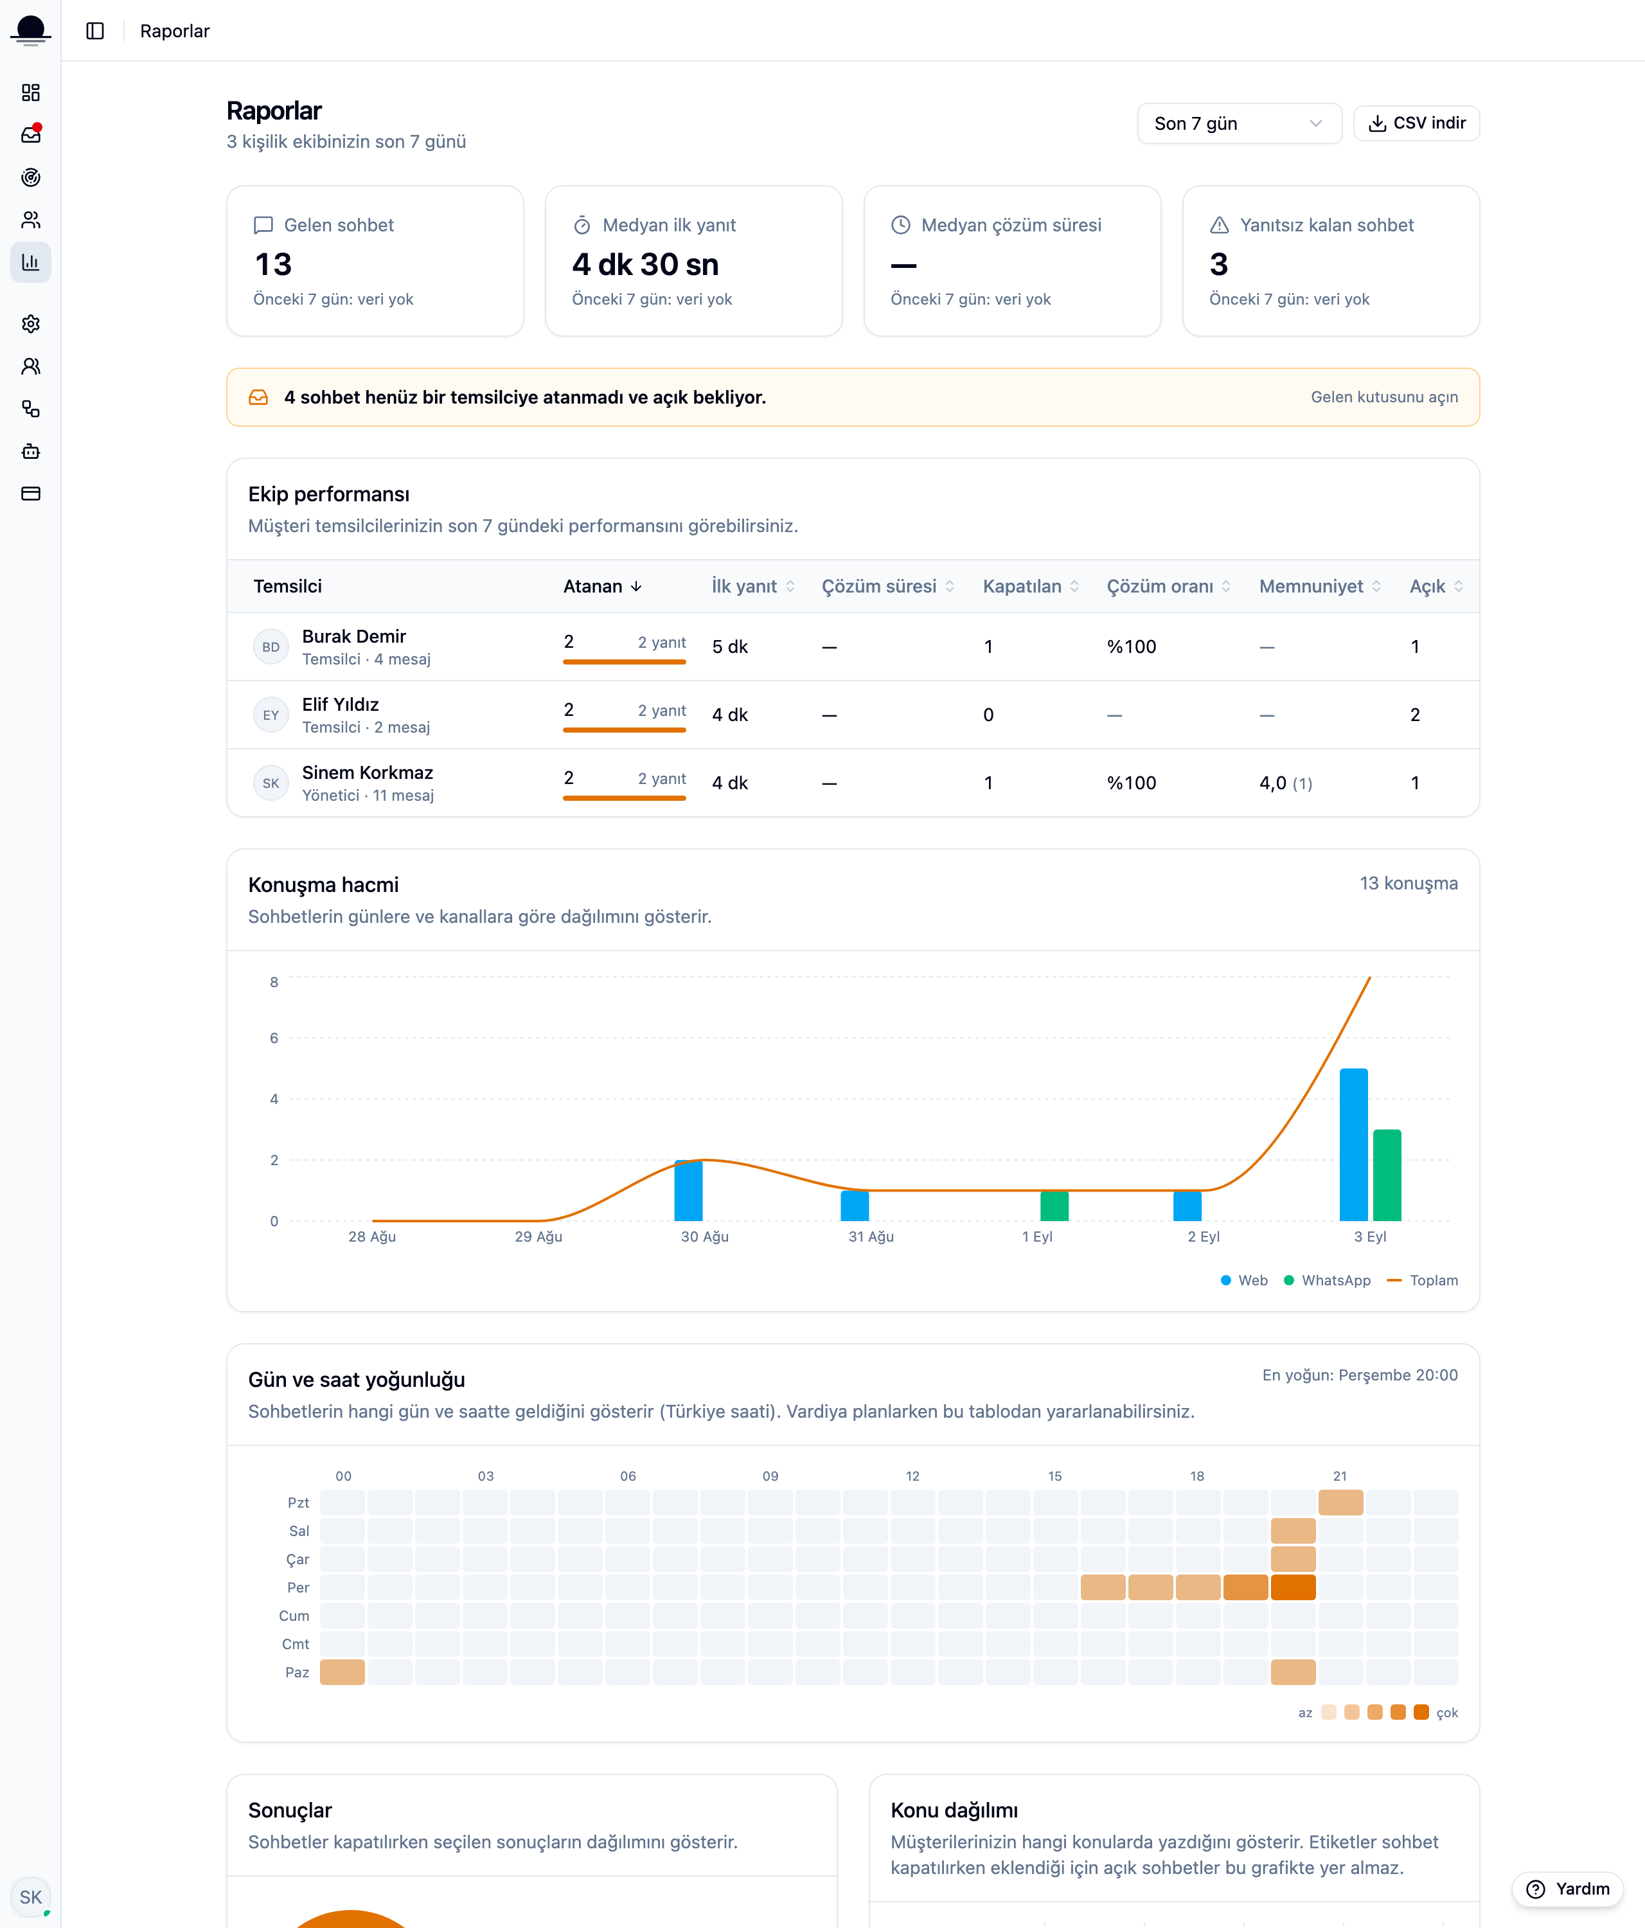Open Elif Yıldız's row name
The image size is (1645, 1928).
[x=341, y=704]
